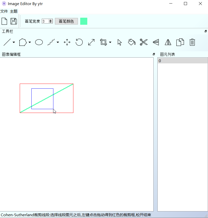Click the application logo icon in title bar

pyautogui.click(x=4, y=4)
